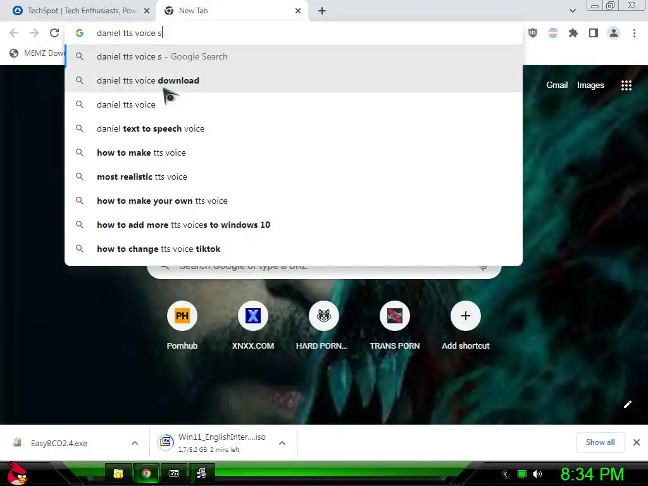
Task: Close the New Tab tab
Action: click(298, 11)
